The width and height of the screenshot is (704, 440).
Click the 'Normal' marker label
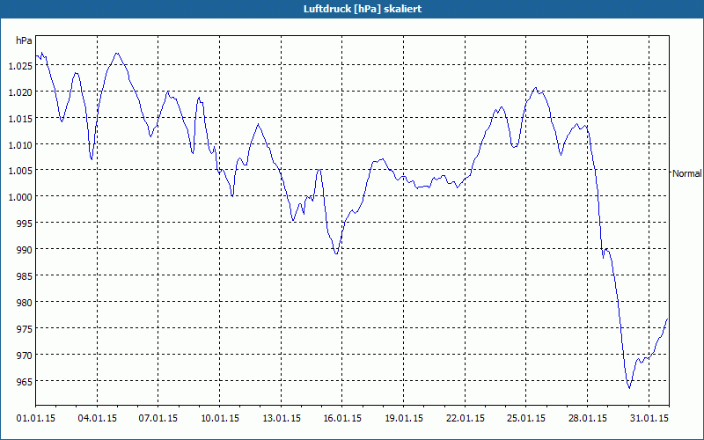[x=687, y=173]
